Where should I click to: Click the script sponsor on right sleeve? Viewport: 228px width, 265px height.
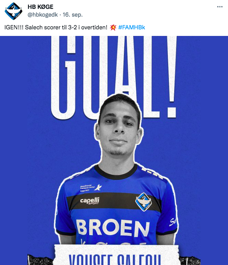(173, 222)
